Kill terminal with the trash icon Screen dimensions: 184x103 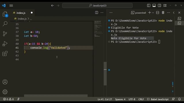pyautogui.click(x=163, y=13)
